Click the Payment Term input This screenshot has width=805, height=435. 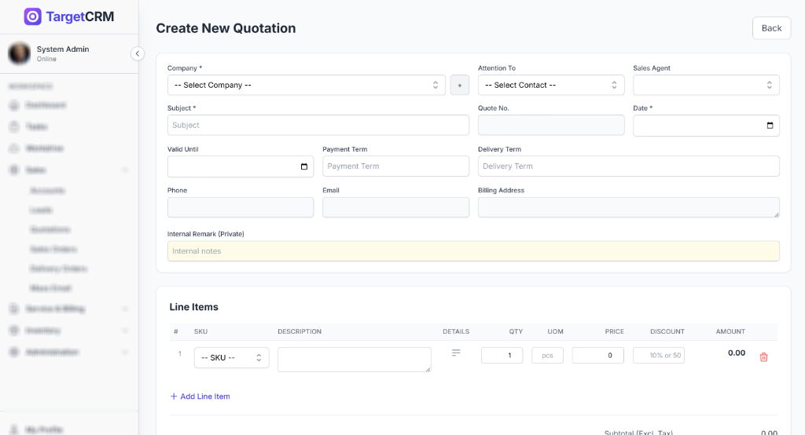(x=395, y=166)
